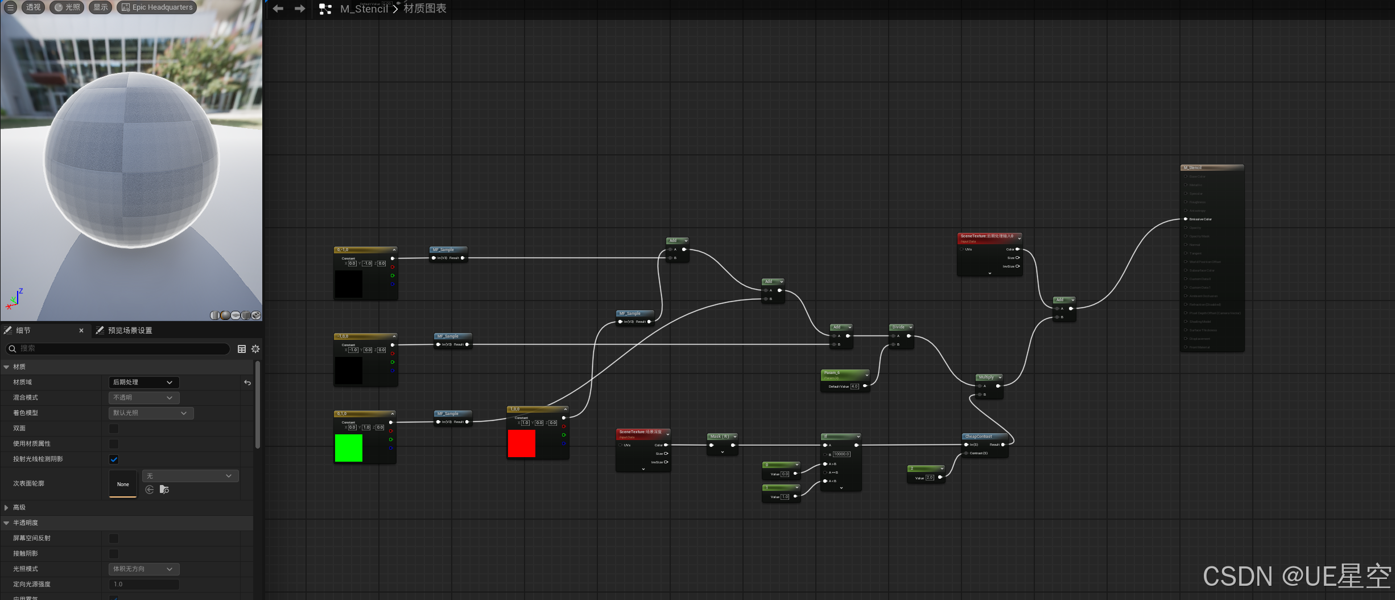This screenshot has height=600, width=1395.
Task: Click the black preview of 0,-1,0 constant
Action: pyautogui.click(x=349, y=284)
